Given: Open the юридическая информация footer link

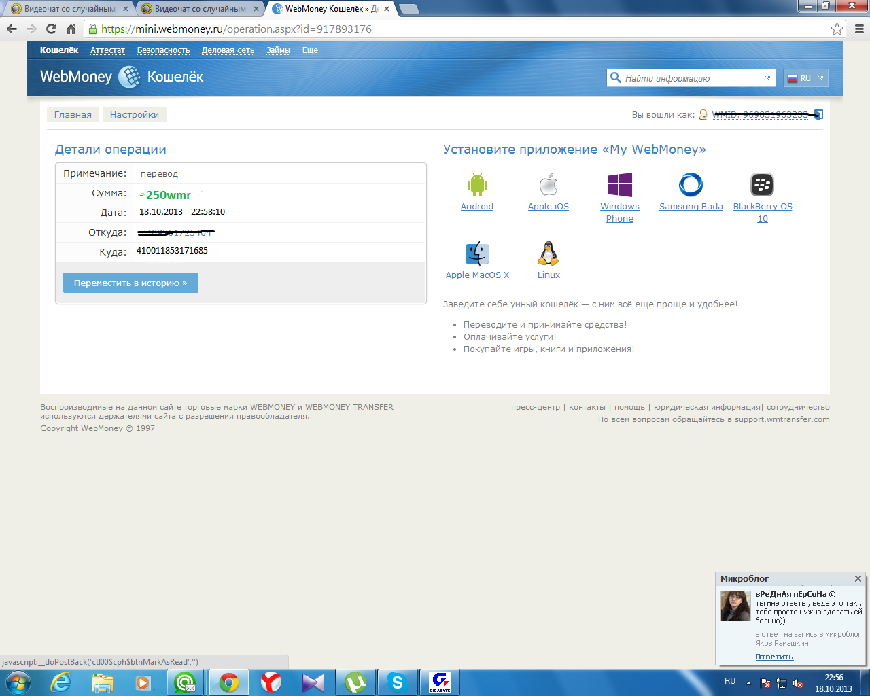Looking at the screenshot, I should [x=707, y=407].
